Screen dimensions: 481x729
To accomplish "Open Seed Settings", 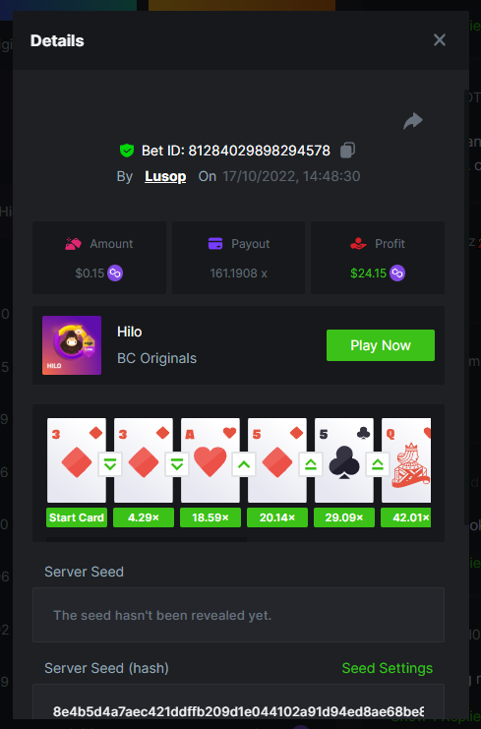I will [x=388, y=668].
